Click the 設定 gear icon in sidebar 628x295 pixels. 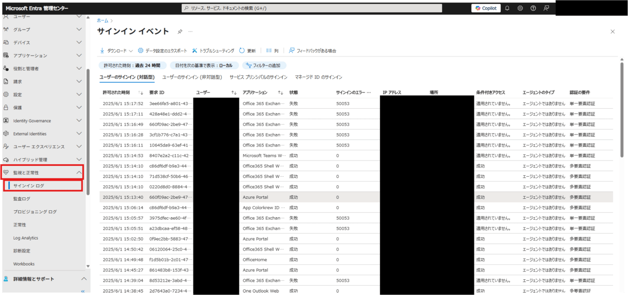(6, 95)
